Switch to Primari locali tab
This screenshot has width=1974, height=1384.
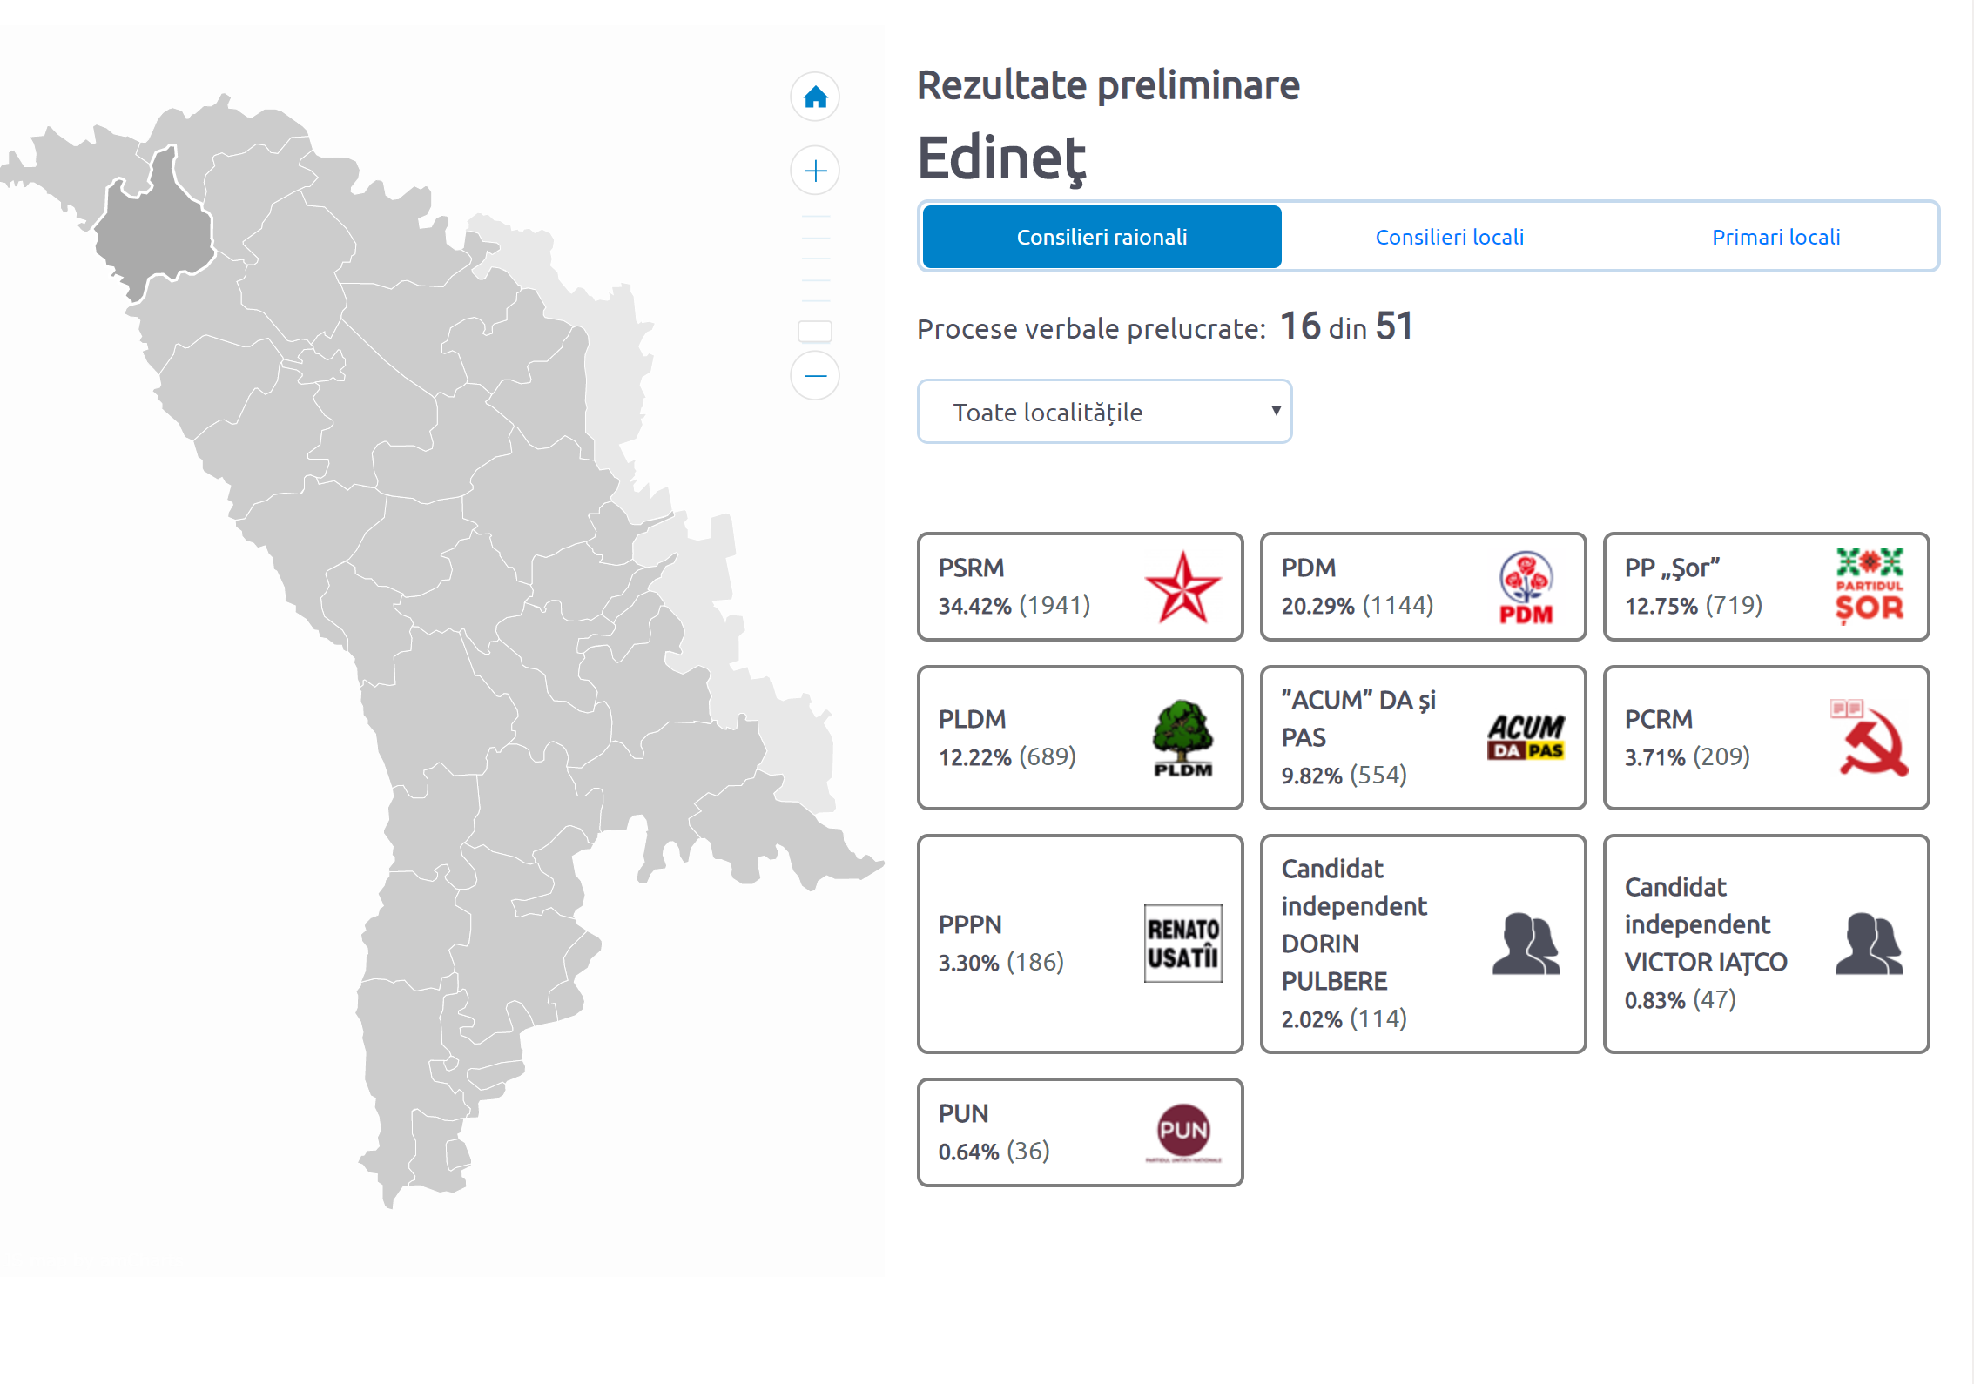point(1775,237)
